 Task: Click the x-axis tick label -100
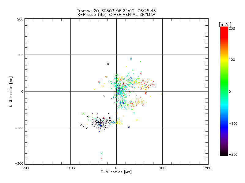click(70, 168)
